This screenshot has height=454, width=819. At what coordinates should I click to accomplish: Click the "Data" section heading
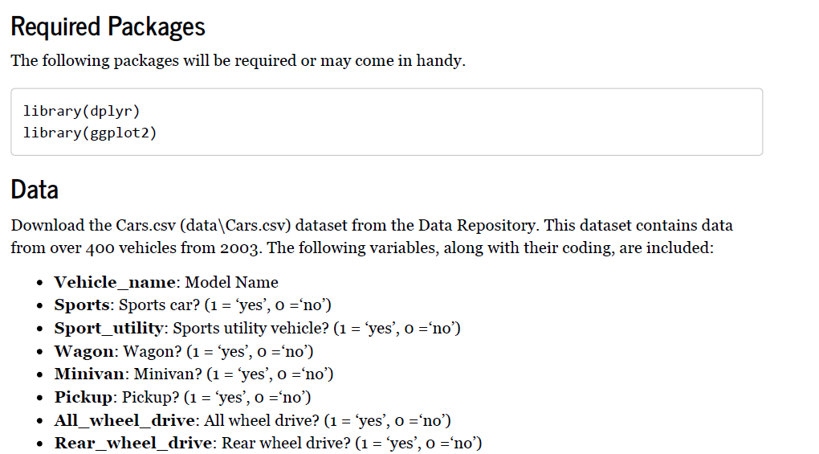point(35,190)
